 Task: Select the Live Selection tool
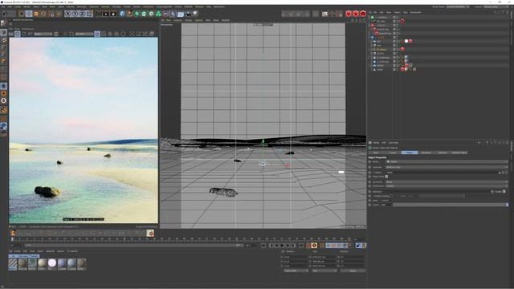point(22,14)
